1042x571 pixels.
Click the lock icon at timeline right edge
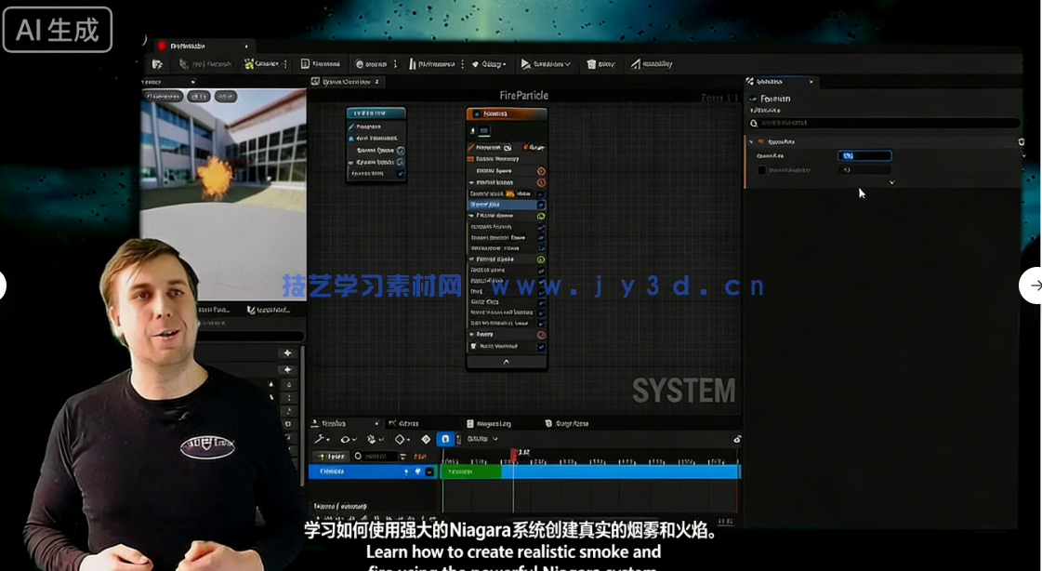click(737, 439)
